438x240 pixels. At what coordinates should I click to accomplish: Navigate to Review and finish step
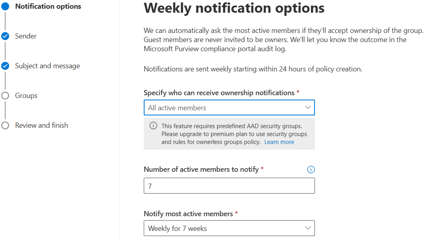[x=42, y=125]
